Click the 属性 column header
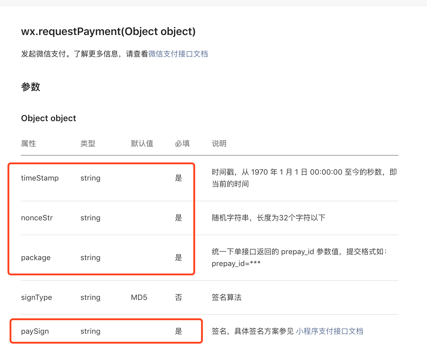This screenshot has height=348, width=427. [29, 143]
